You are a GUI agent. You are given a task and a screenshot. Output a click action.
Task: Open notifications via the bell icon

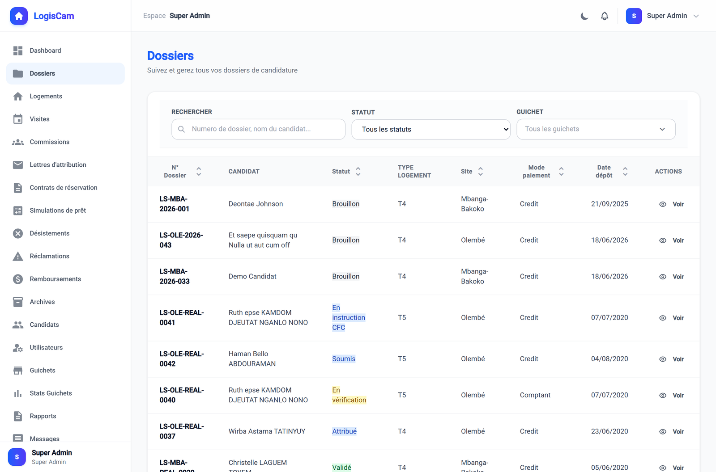(605, 16)
